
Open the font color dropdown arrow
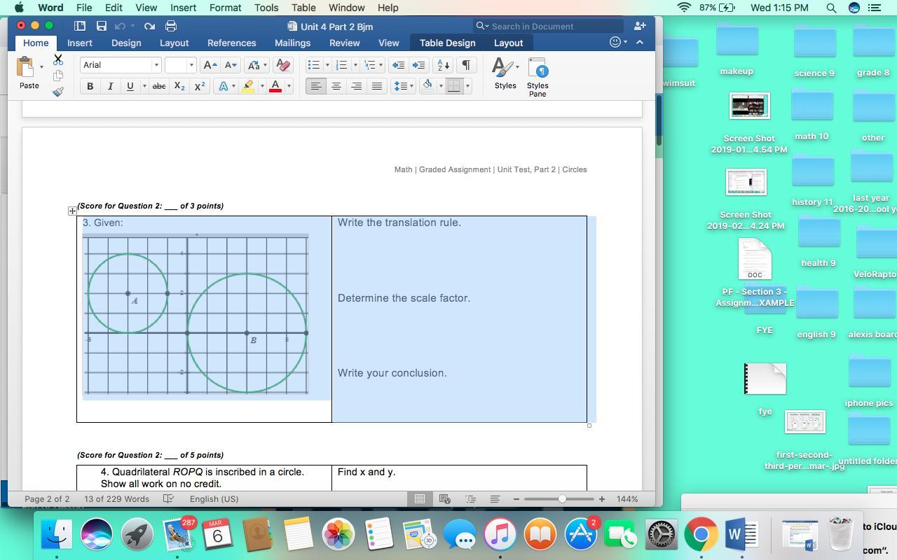pos(289,86)
